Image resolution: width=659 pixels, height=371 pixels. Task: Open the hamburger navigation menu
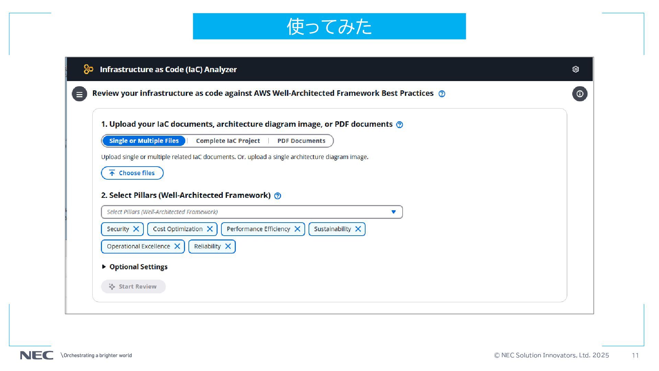click(x=79, y=94)
